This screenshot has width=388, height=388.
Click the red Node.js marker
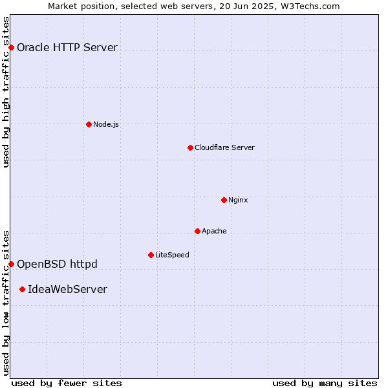click(89, 124)
